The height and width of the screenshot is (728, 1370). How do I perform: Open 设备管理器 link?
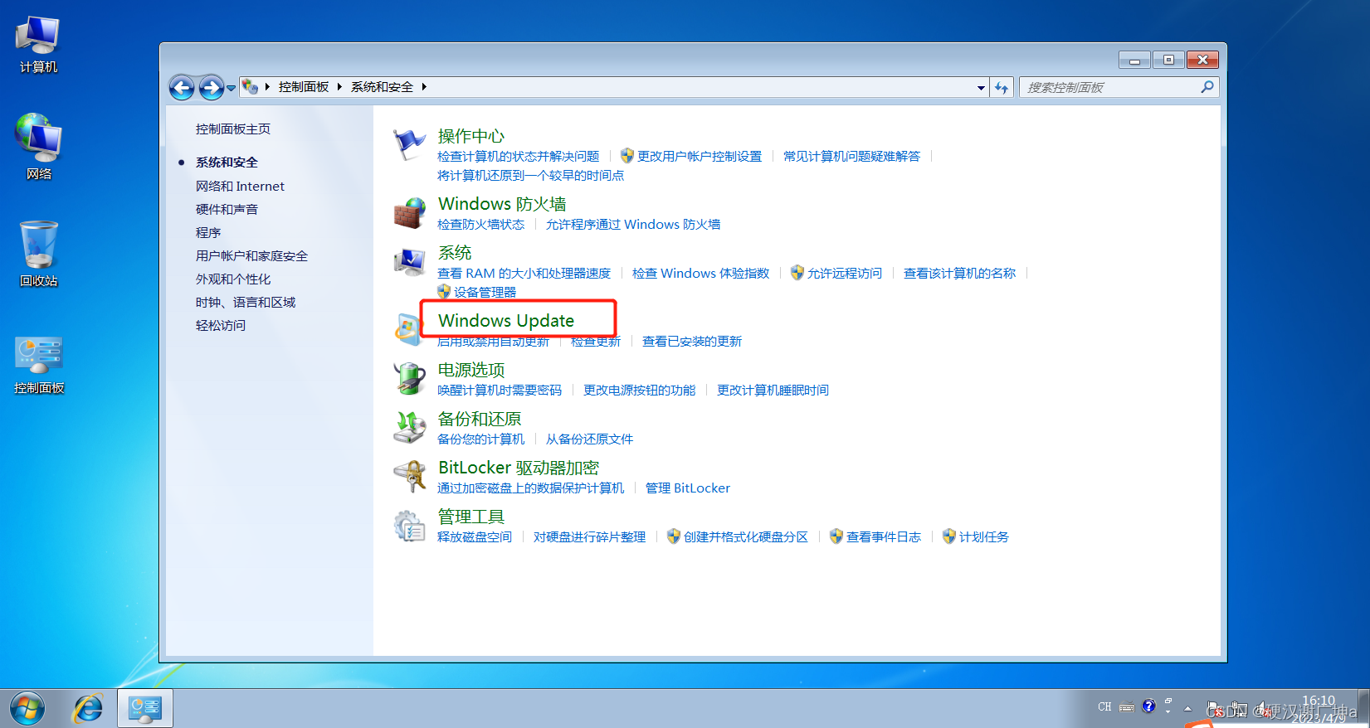click(x=485, y=292)
